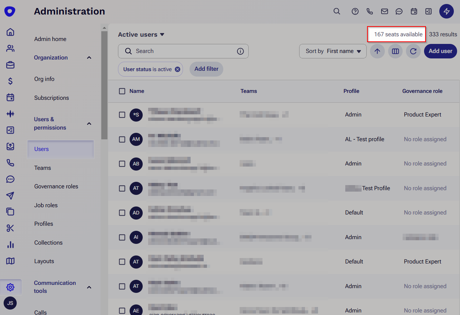Screen dimensions: 460x315
Task: Select Users in the sidebar
Action: [x=61, y=149]
